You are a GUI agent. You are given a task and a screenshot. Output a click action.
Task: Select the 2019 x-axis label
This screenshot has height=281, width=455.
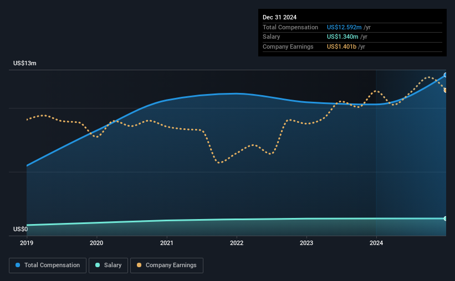click(27, 243)
